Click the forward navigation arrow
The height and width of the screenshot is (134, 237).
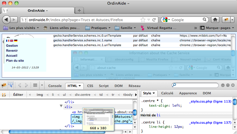coord(14,20)
